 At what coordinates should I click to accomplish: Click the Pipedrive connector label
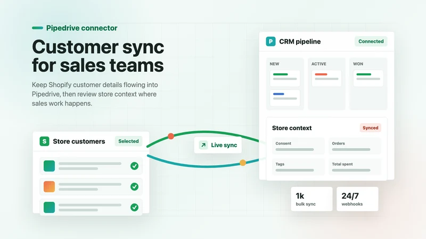(x=81, y=28)
